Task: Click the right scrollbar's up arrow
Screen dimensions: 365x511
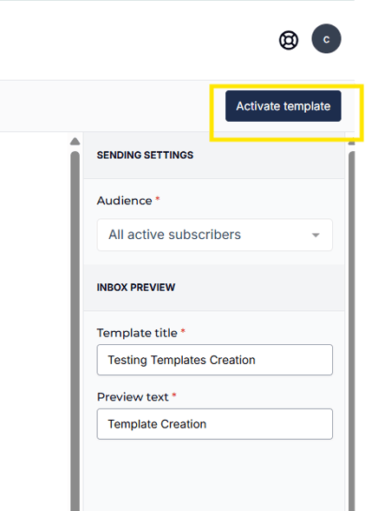Action: coord(351,143)
